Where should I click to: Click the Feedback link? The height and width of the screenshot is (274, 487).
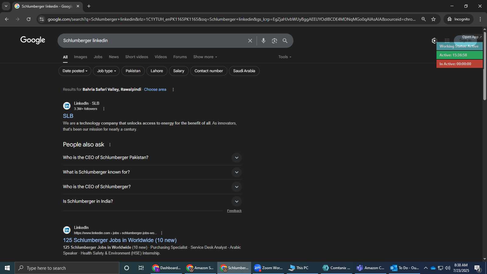click(x=234, y=211)
